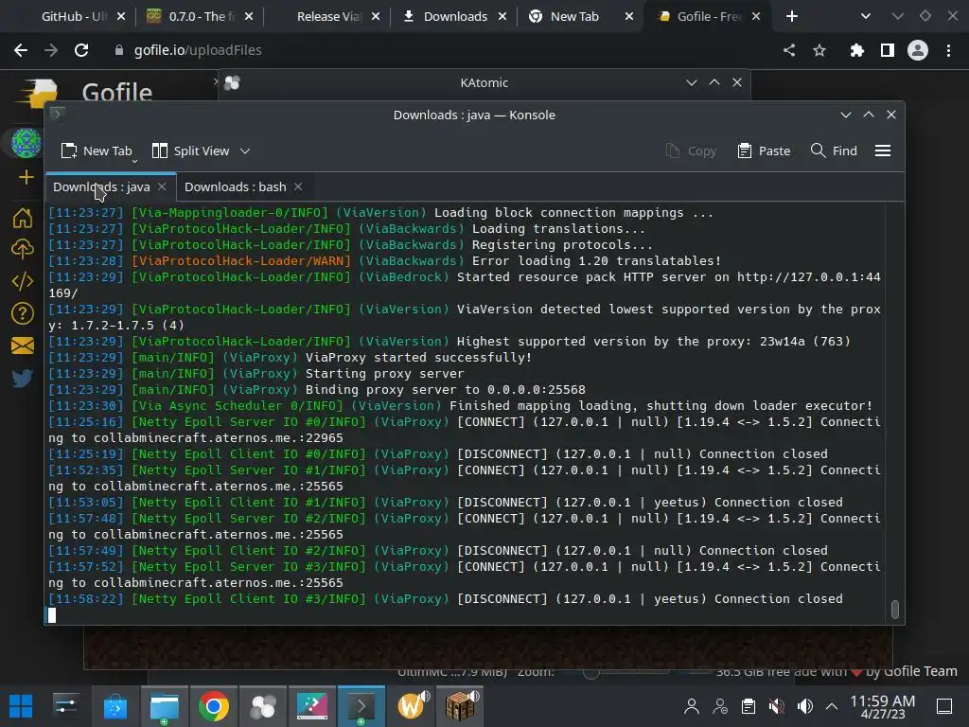Open KAtomic from the taskbar
The height and width of the screenshot is (727, 969).
coord(263,706)
